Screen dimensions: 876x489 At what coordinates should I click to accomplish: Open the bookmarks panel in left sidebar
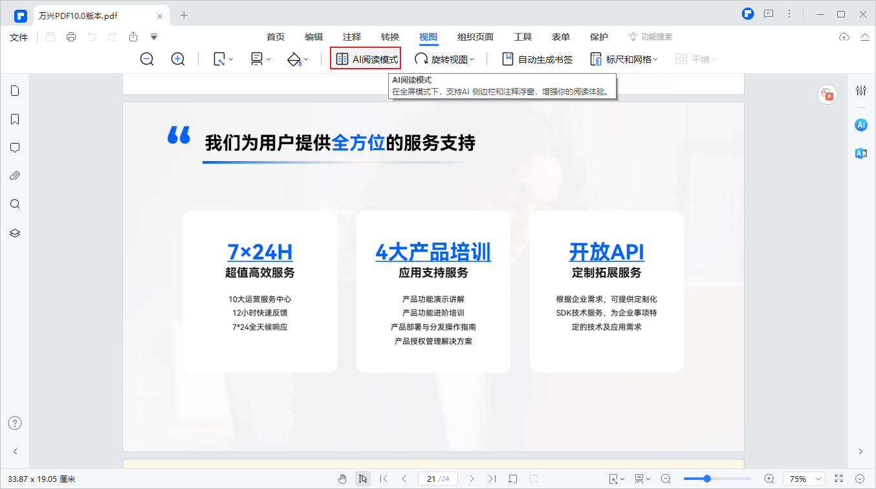[15, 119]
